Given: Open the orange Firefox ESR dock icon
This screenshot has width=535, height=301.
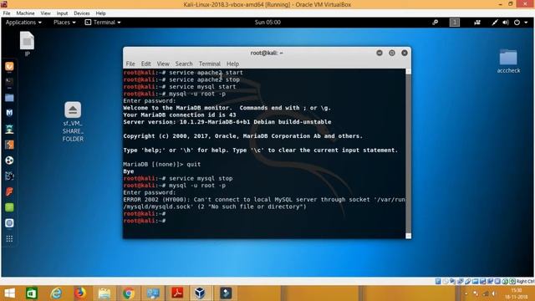Looking at the screenshot, I should (9, 66).
